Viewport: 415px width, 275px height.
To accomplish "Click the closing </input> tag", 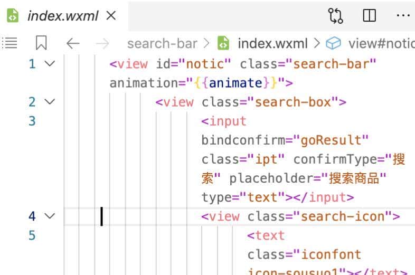I will (324, 197).
